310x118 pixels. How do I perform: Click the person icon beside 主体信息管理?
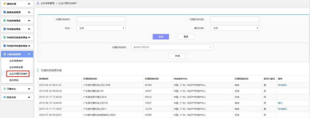tap(4, 54)
